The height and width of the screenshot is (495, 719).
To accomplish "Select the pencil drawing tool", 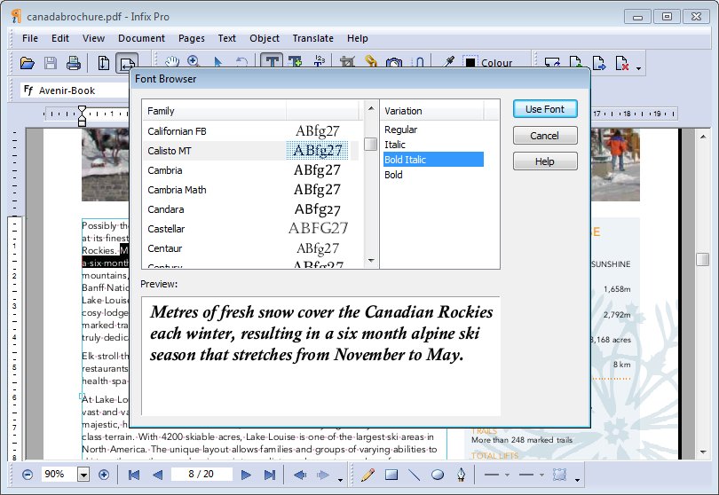I will click(367, 475).
